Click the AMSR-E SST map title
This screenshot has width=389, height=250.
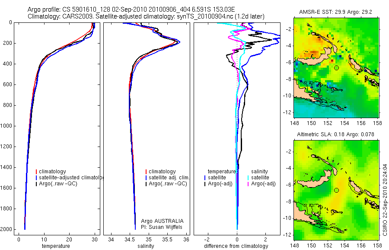point(335,12)
